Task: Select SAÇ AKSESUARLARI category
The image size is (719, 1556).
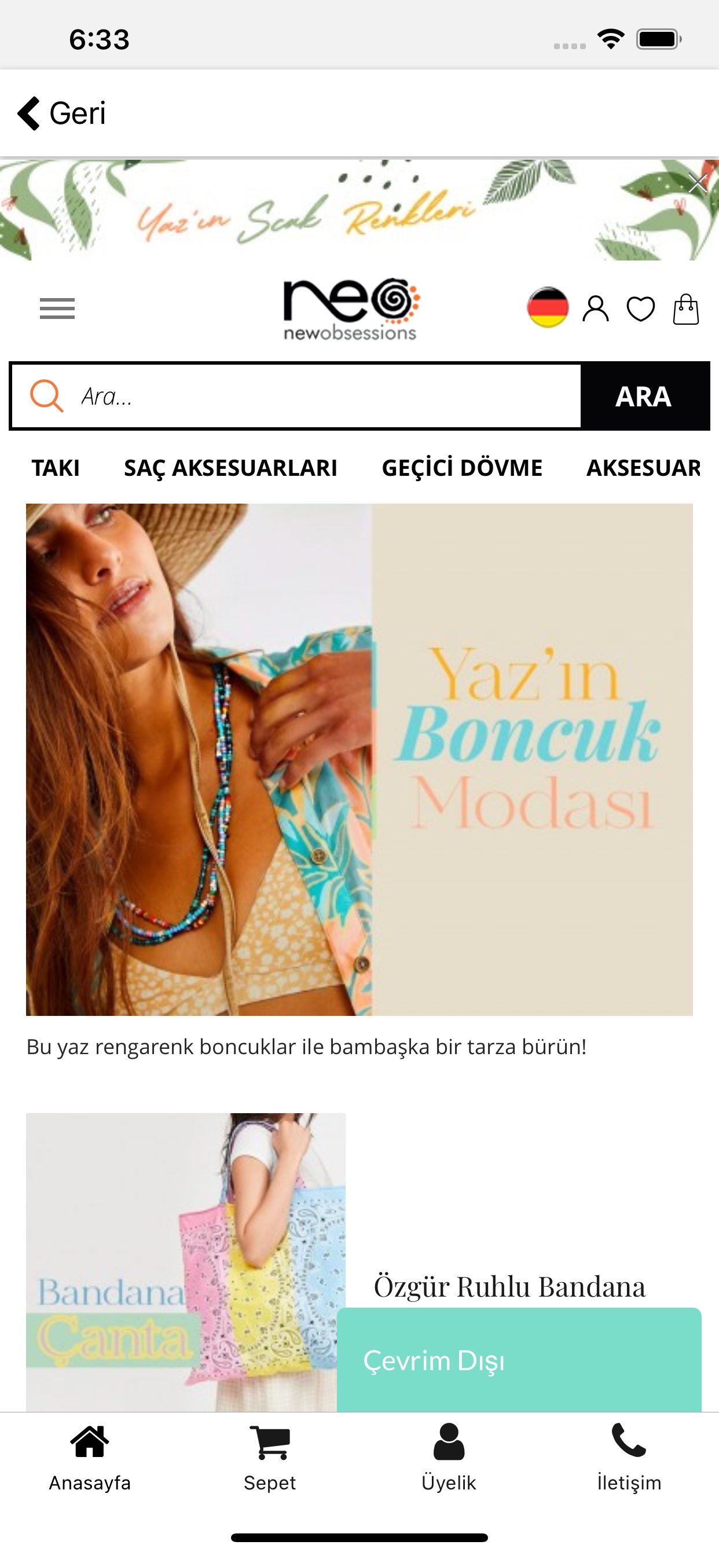Action: click(230, 468)
